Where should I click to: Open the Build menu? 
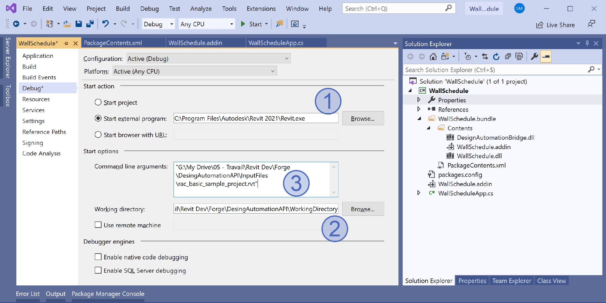tap(123, 8)
